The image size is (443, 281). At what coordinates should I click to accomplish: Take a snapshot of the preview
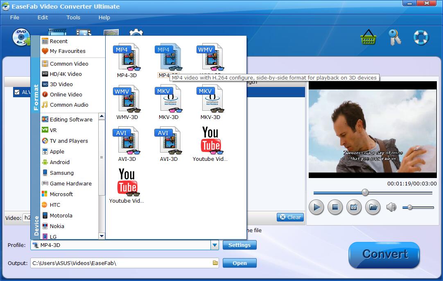(354, 208)
